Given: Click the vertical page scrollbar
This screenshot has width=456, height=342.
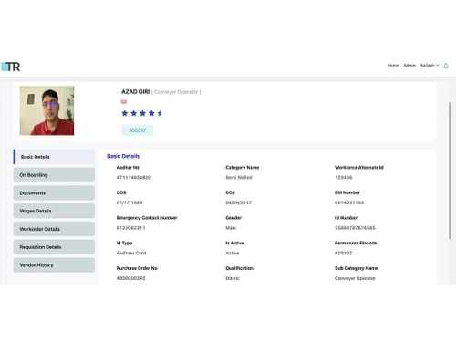Looking at the screenshot, I should (x=450, y=171).
